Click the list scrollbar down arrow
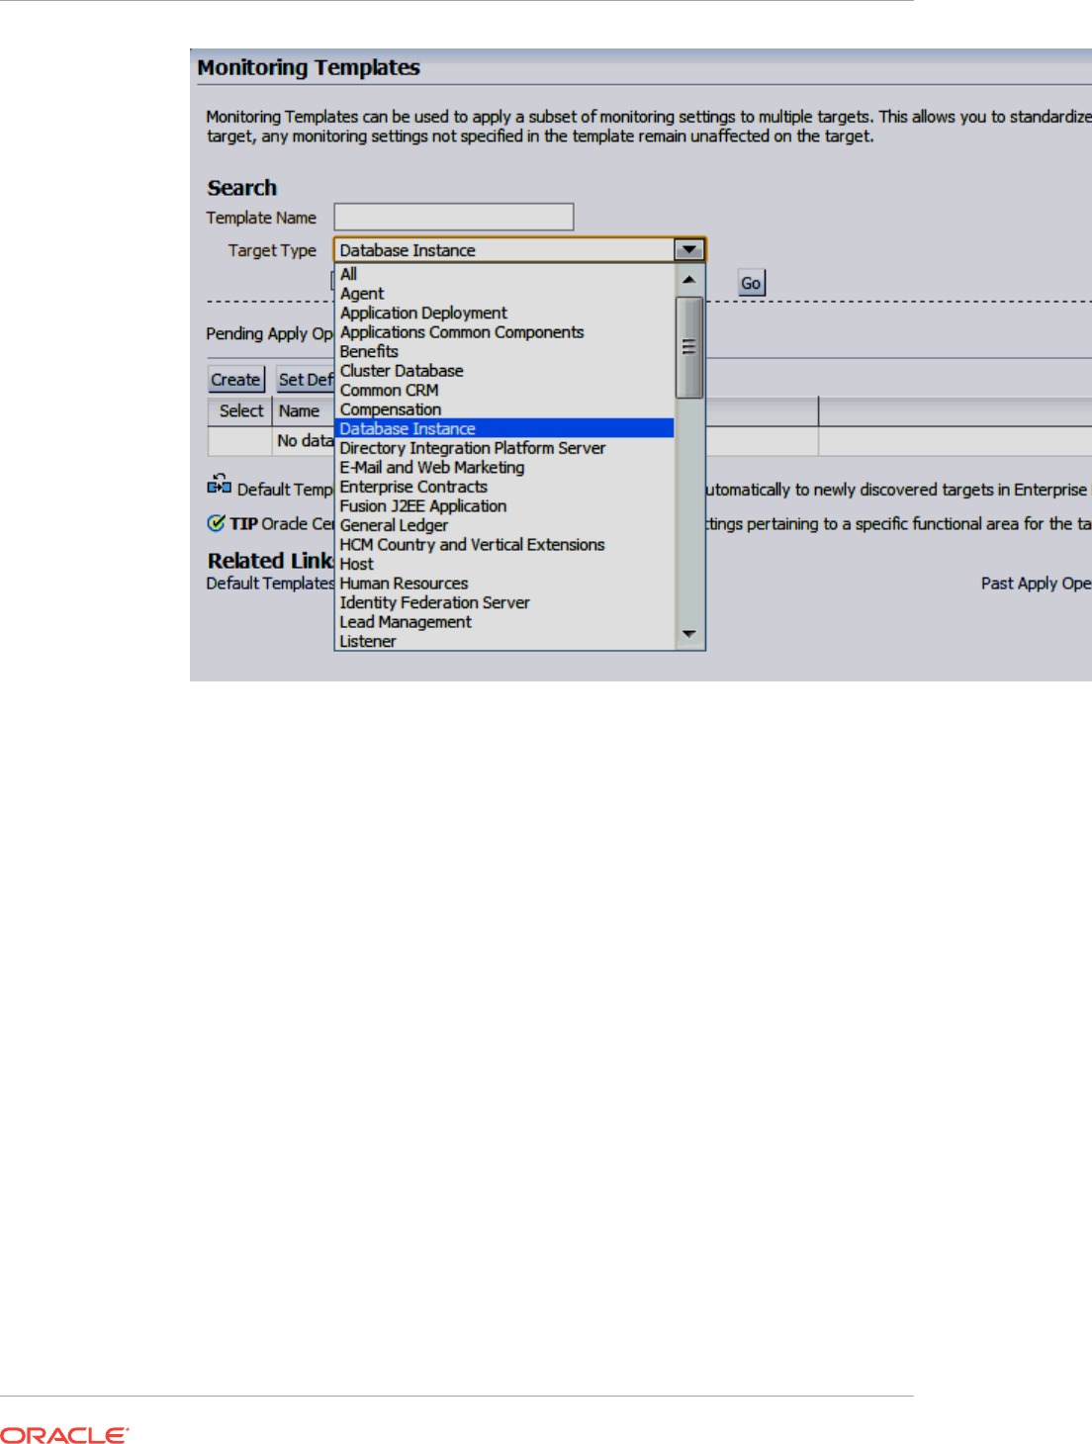Viewport: 1092px width, 1444px height. coord(689,634)
